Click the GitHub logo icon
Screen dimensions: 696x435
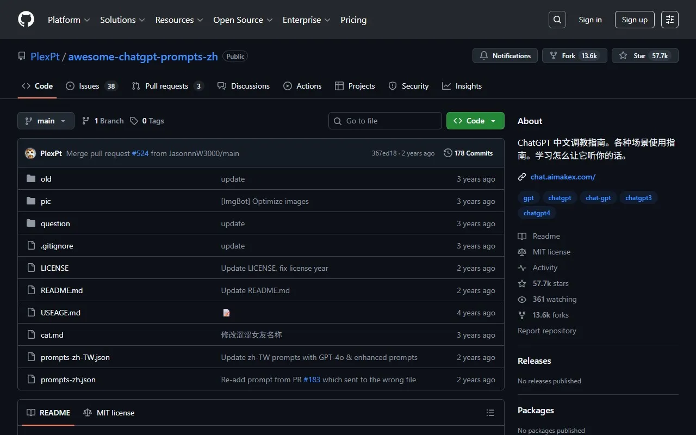pos(26,20)
